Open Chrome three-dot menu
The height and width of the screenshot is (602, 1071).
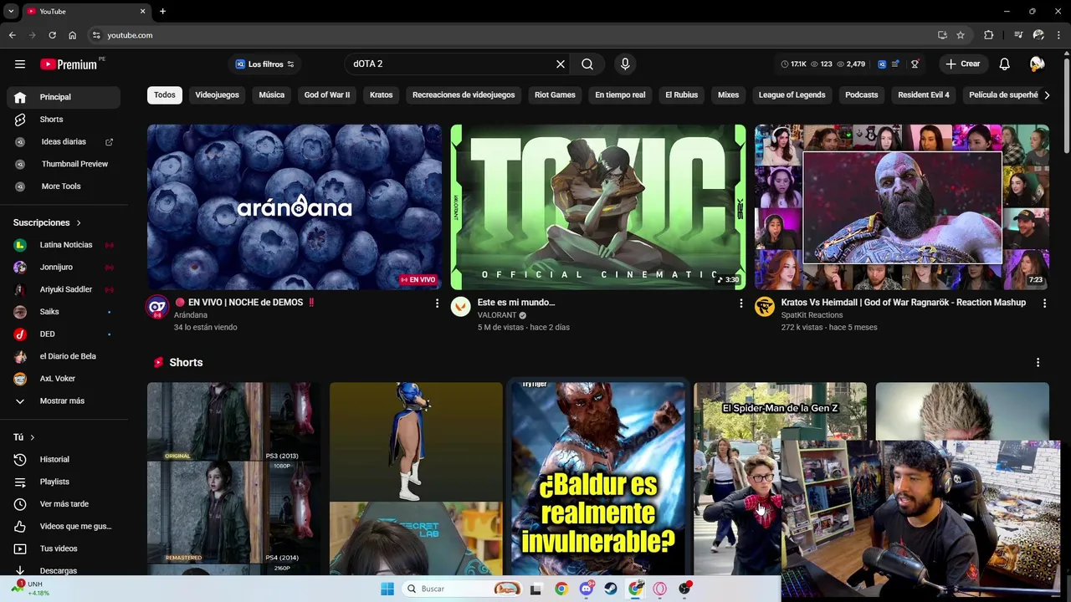pyautogui.click(x=1058, y=35)
